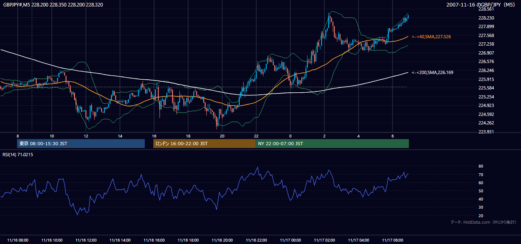The image size is (521, 244).
Task: Click price axis label 223.931
Action: (x=486, y=132)
